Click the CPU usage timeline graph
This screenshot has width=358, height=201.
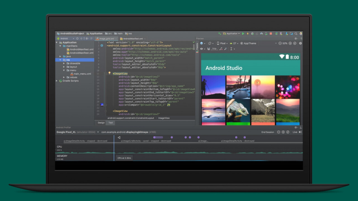coord(179,151)
